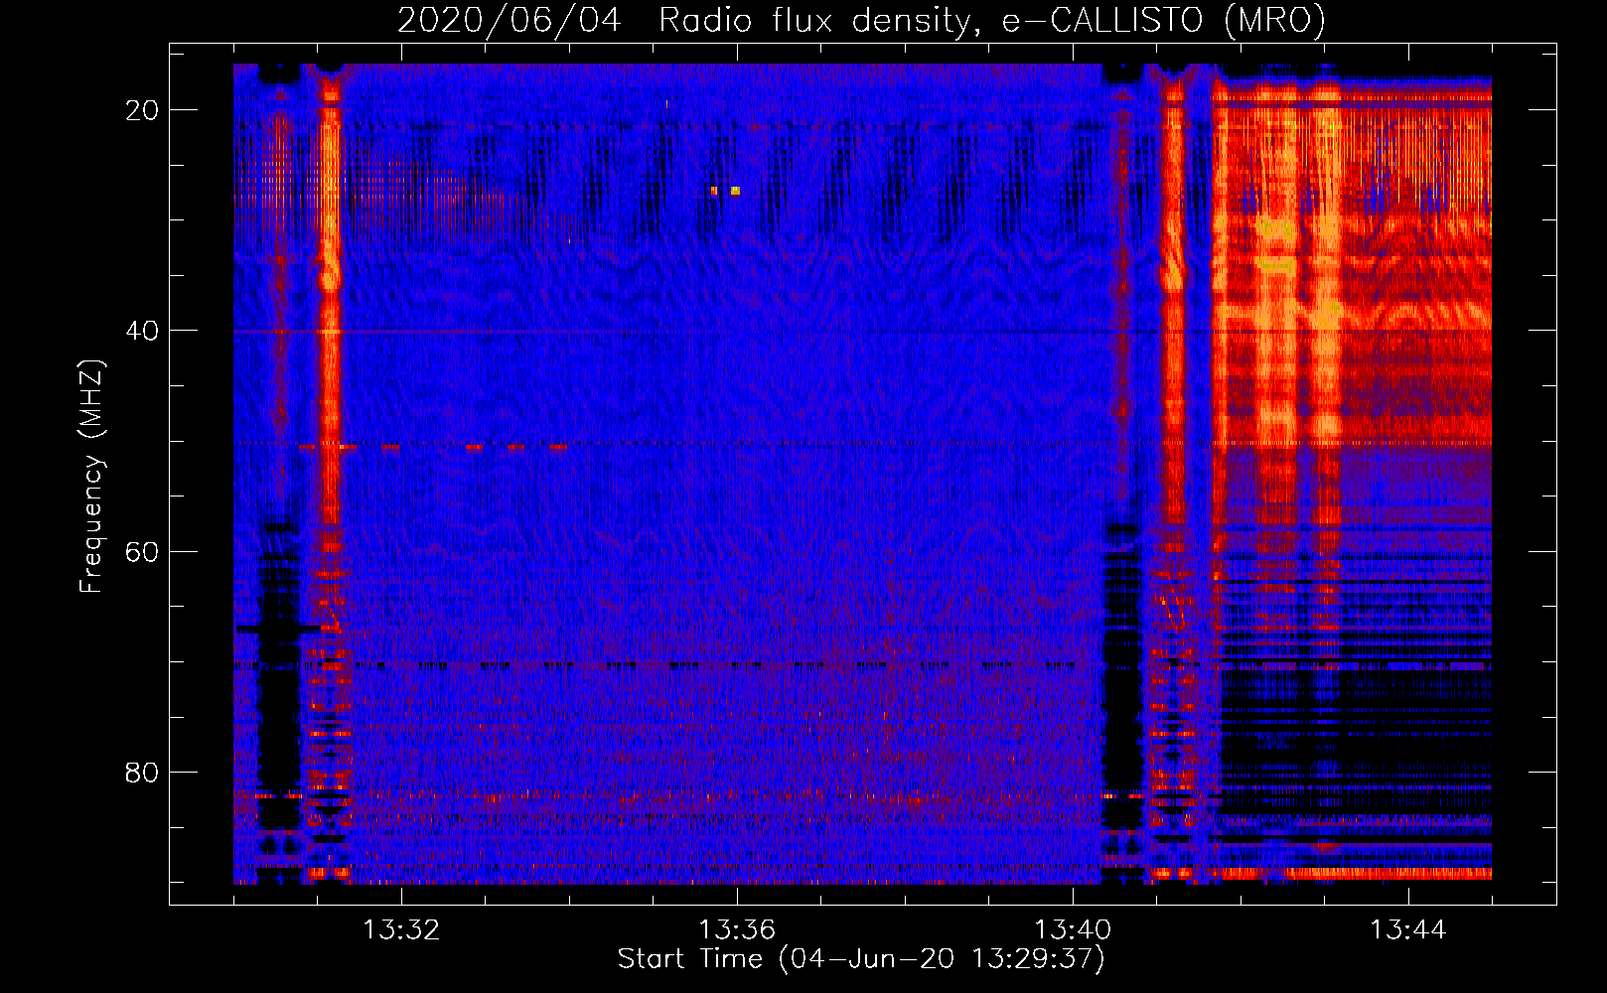Click the 13:36 time tick label
The image size is (1607, 993).
coord(737,930)
